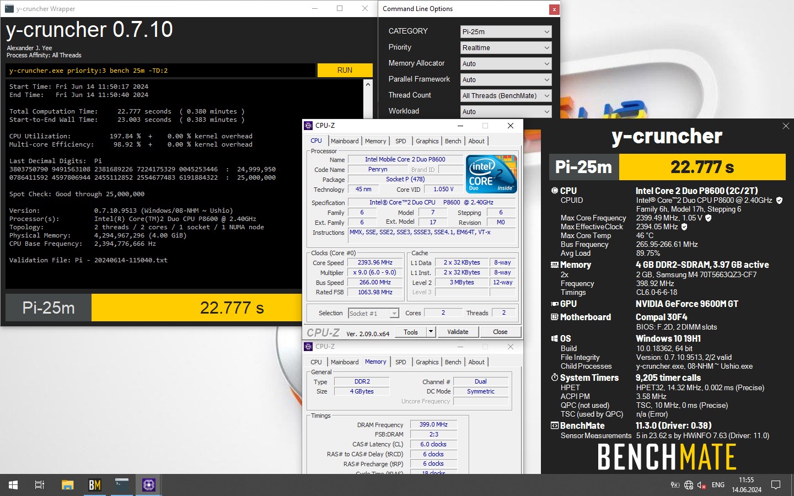Screen dimensions: 794x496
Task: Click Max Core Frequency verified shield
Action: point(709,218)
